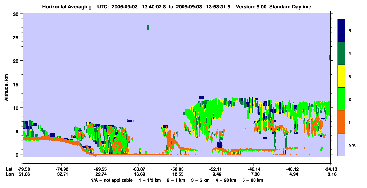This screenshot has width=367, height=188.
Task: Click the 'Lon' axis row label
Action: point(10,174)
